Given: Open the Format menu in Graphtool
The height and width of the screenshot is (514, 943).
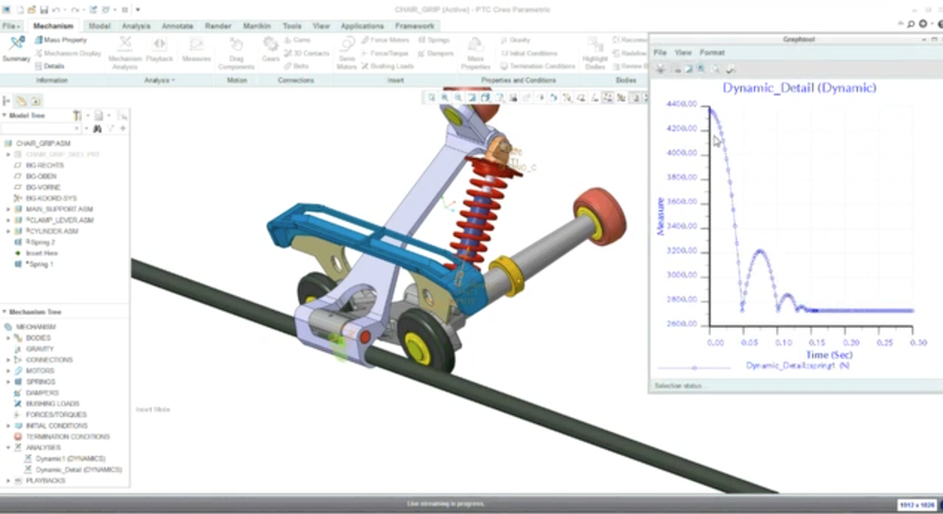Looking at the screenshot, I should tap(711, 53).
